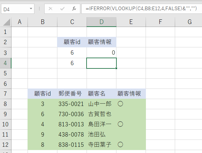
Task: Click the selected empty cell D4
Action: click(102, 63)
